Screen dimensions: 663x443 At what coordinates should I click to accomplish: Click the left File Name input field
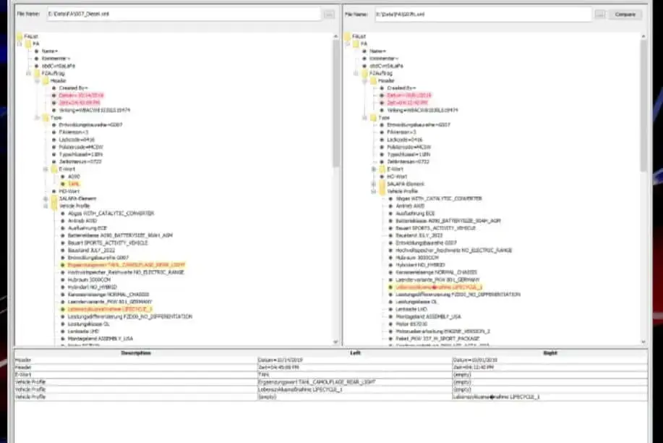click(182, 14)
